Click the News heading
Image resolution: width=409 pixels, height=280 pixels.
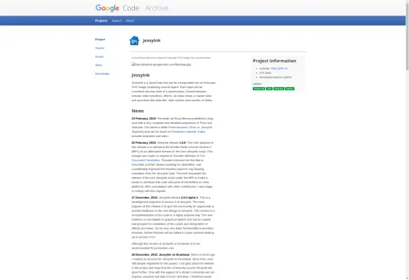(138, 111)
